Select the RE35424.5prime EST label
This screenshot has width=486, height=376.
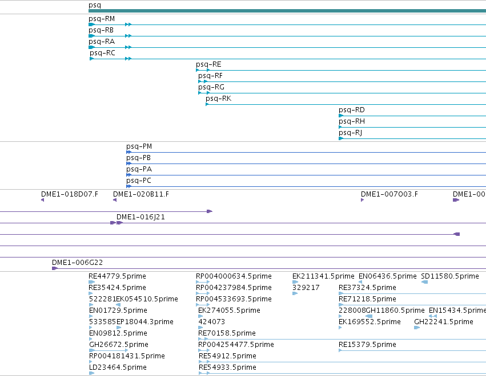[x=117, y=288]
